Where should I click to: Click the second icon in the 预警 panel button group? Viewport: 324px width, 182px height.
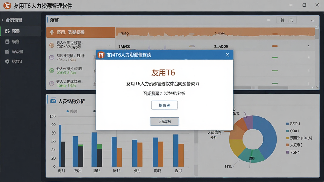[291, 20]
